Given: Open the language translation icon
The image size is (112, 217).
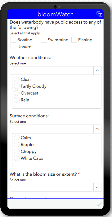Looking at the screenshot, I should 99,14.
